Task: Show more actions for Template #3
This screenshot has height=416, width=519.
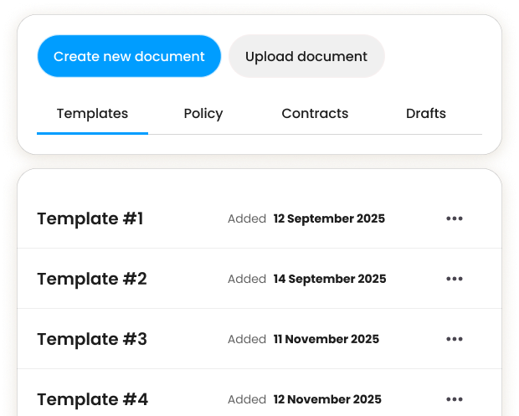Action: click(455, 339)
